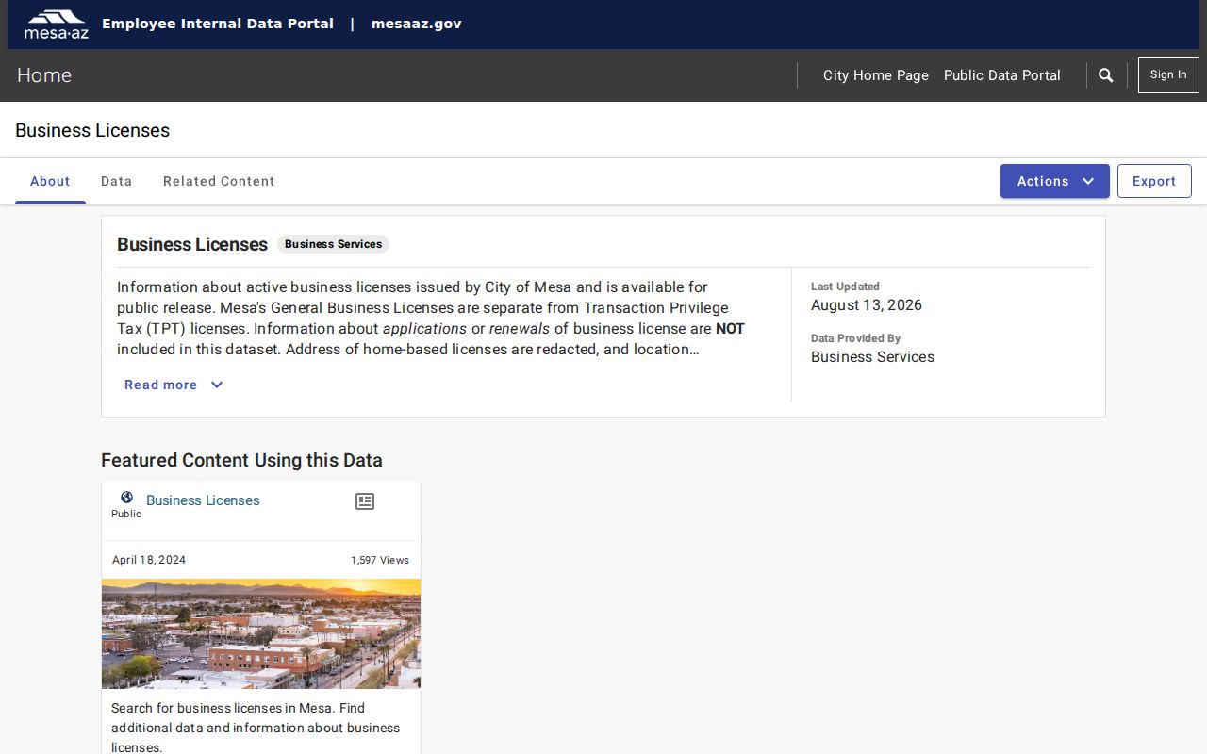Open the mesaaz.gov header link

click(x=417, y=24)
